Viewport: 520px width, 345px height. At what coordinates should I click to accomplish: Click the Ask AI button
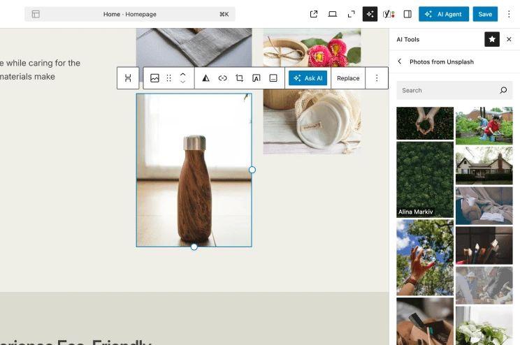click(x=308, y=78)
